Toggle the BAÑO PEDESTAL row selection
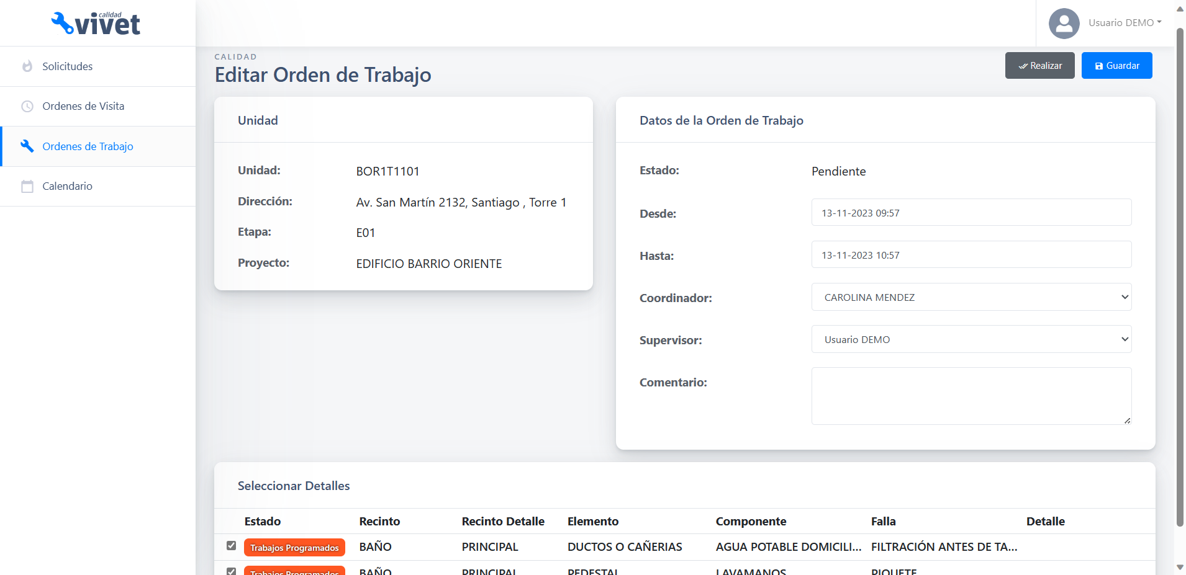This screenshot has height=575, width=1186. 232,570
